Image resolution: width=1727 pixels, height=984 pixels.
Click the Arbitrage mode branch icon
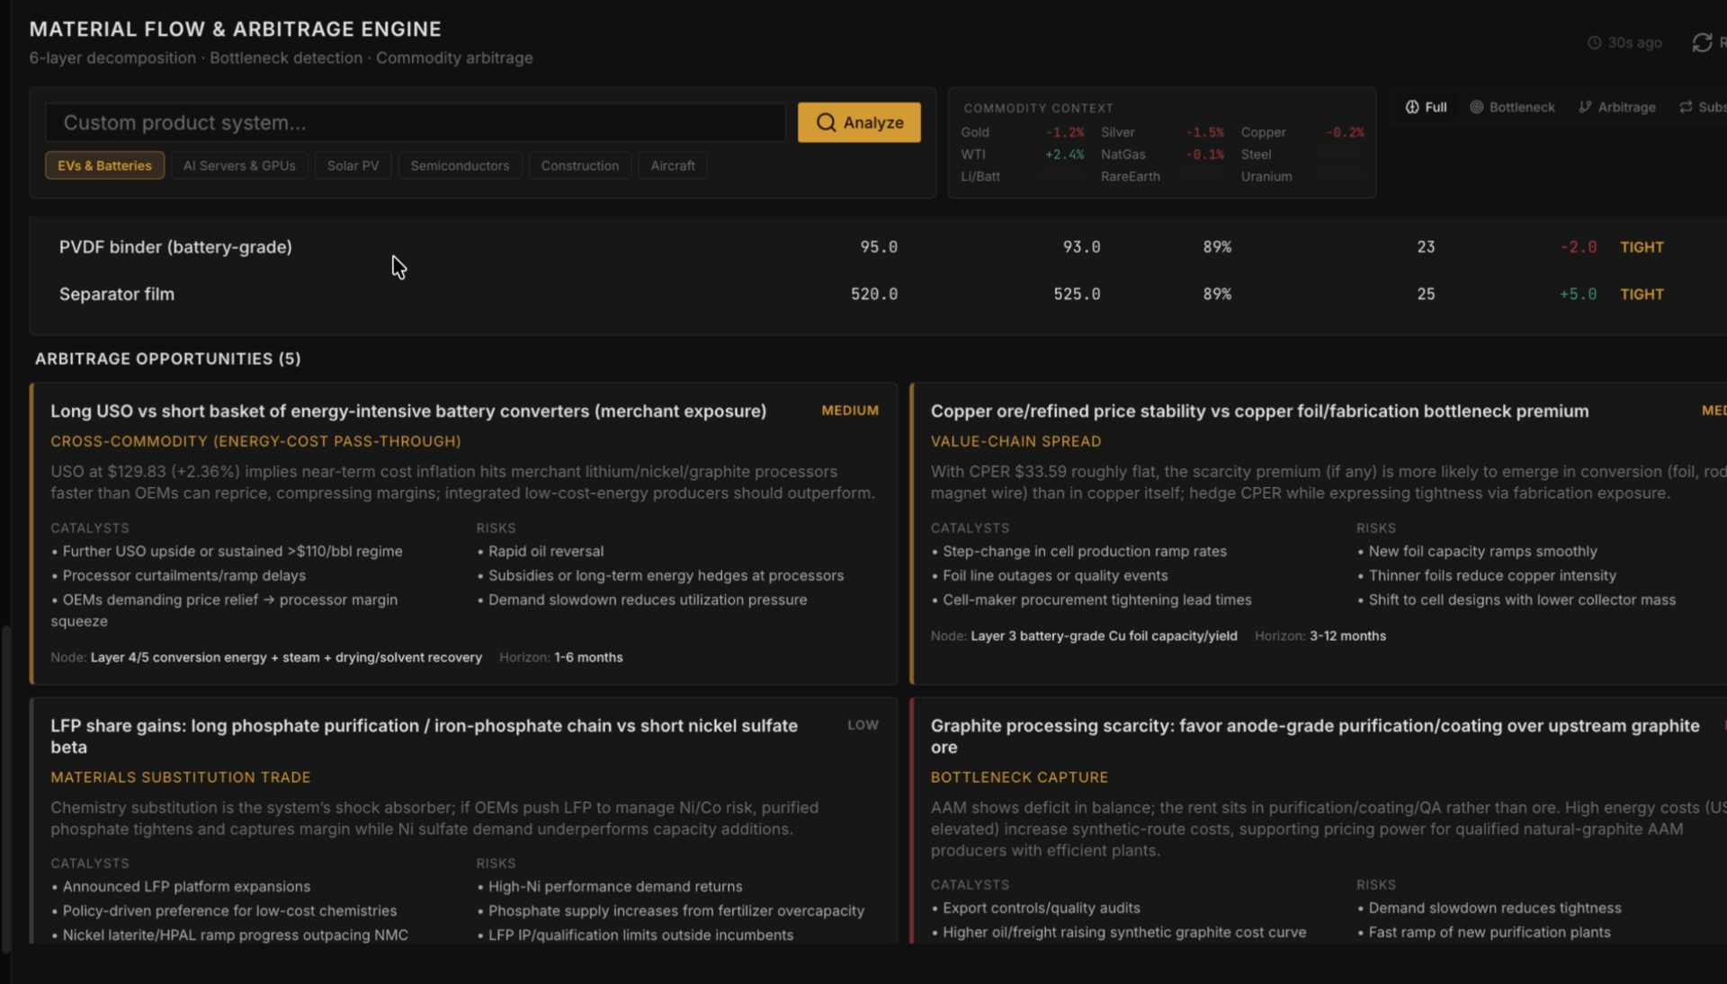1585,107
